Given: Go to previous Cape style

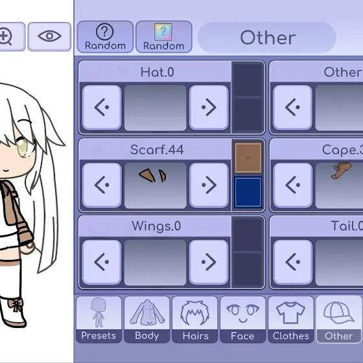Looking at the screenshot, I should point(292,185).
